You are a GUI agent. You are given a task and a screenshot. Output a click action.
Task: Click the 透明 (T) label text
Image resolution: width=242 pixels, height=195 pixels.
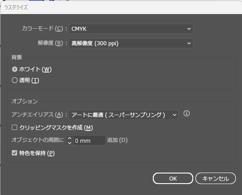[x=29, y=80]
